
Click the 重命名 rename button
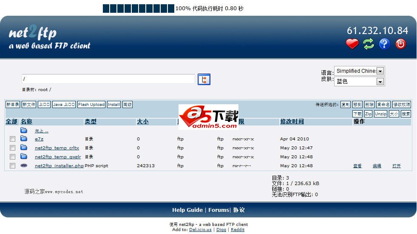pyautogui.click(x=383, y=105)
